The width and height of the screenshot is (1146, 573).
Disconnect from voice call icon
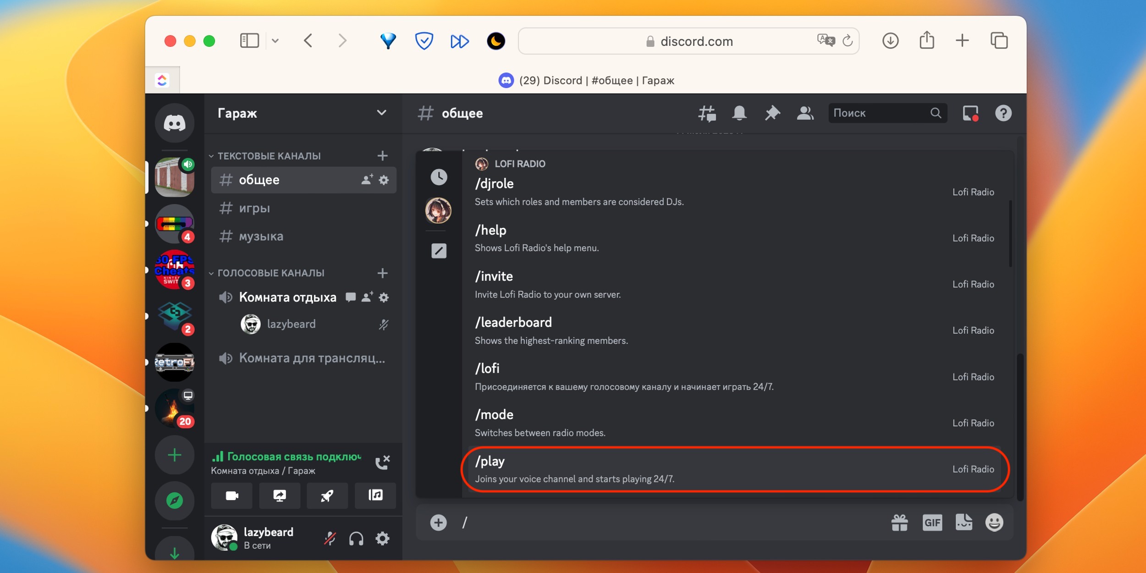tap(382, 463)
